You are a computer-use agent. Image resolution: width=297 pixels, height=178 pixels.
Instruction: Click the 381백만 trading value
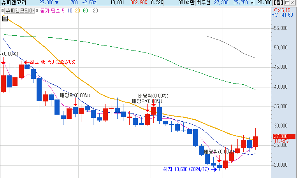point(186,3)
